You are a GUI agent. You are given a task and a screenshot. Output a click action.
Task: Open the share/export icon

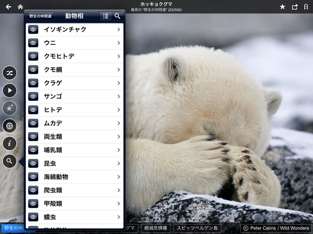click(294, 7)
